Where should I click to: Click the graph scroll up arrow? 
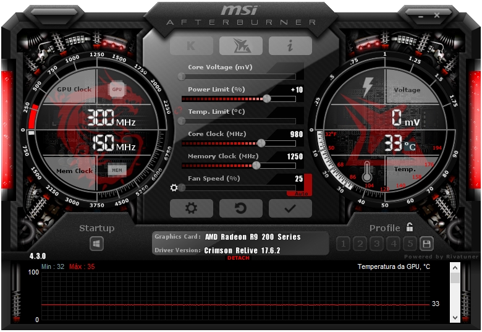tap(455, 268)
